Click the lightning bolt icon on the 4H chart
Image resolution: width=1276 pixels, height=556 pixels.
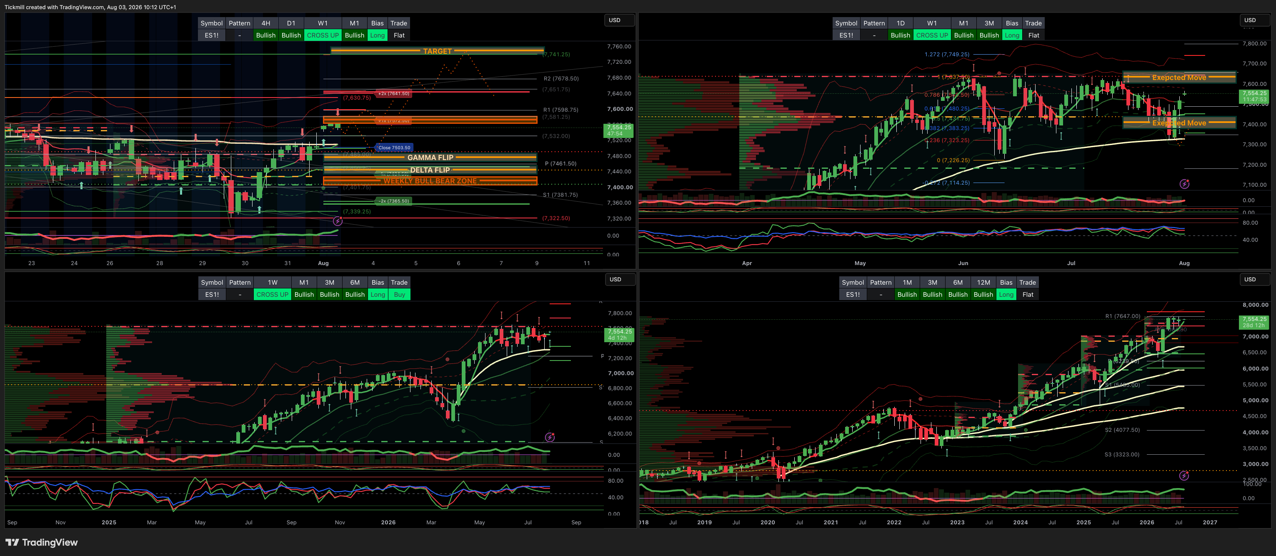338,221
